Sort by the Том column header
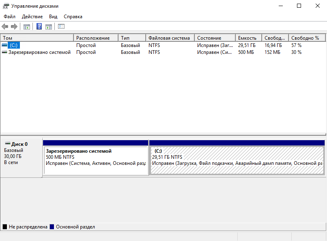This screenshot has width=327, height=241. 37,38
